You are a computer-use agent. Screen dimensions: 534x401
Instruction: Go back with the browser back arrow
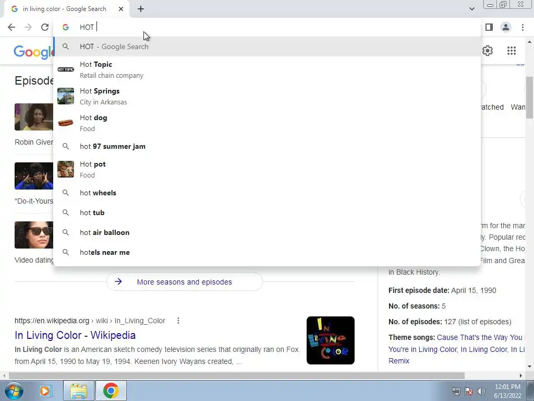tap(11, 27)
